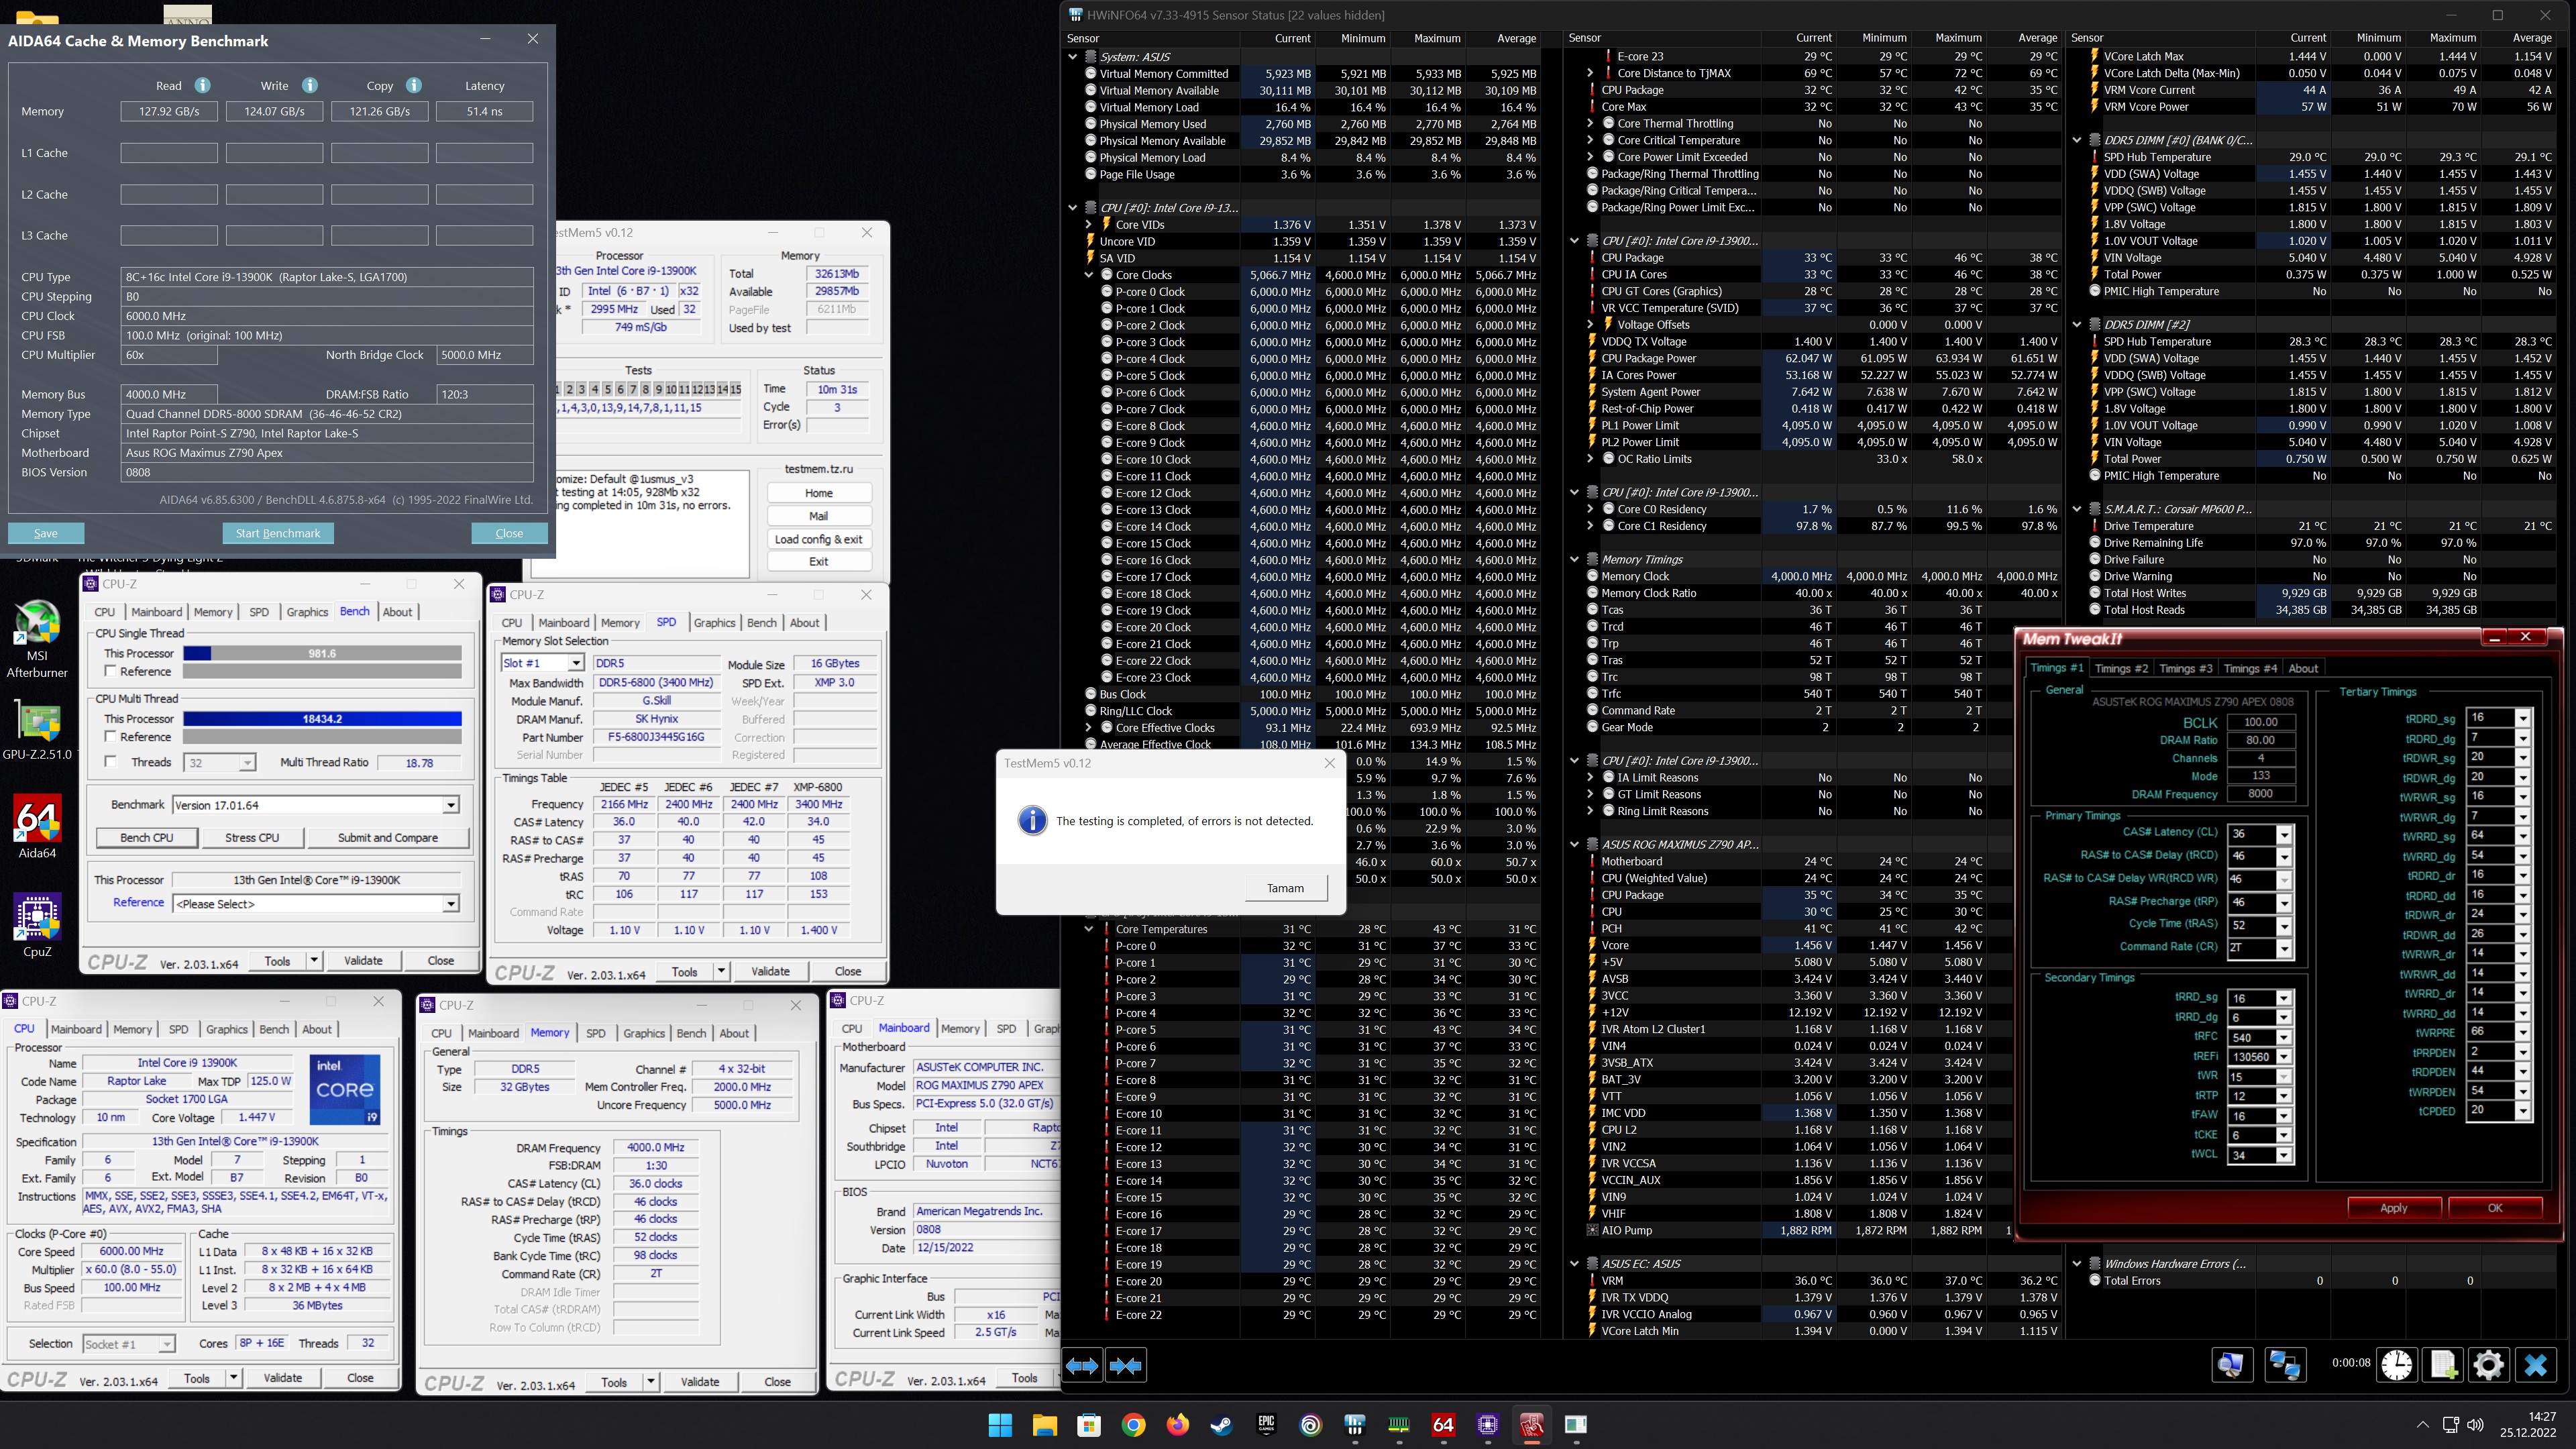
Task: Open Reference Please Select dropdown
Action: [x=450, y=904]
